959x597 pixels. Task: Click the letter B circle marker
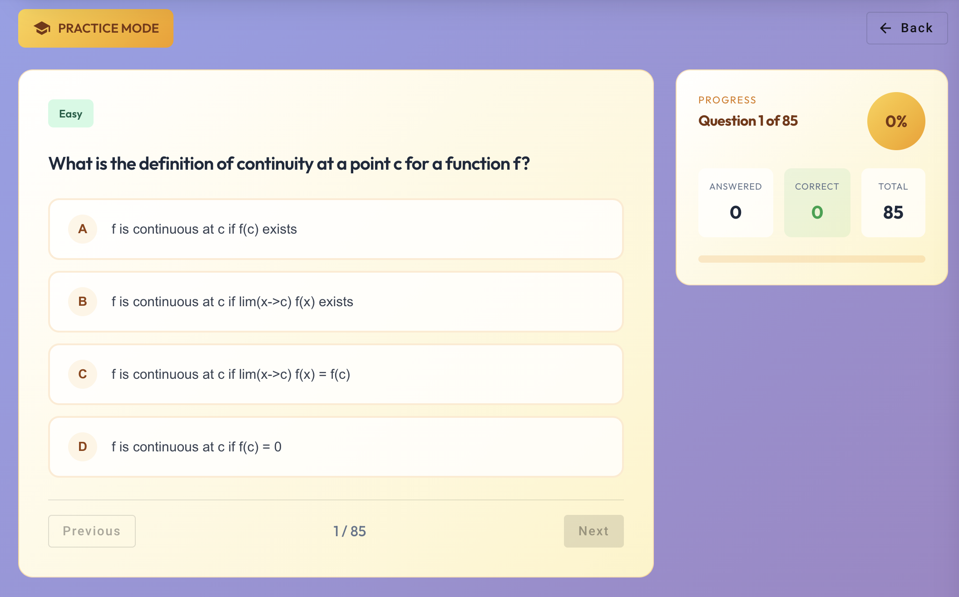(x=82, y=302)
